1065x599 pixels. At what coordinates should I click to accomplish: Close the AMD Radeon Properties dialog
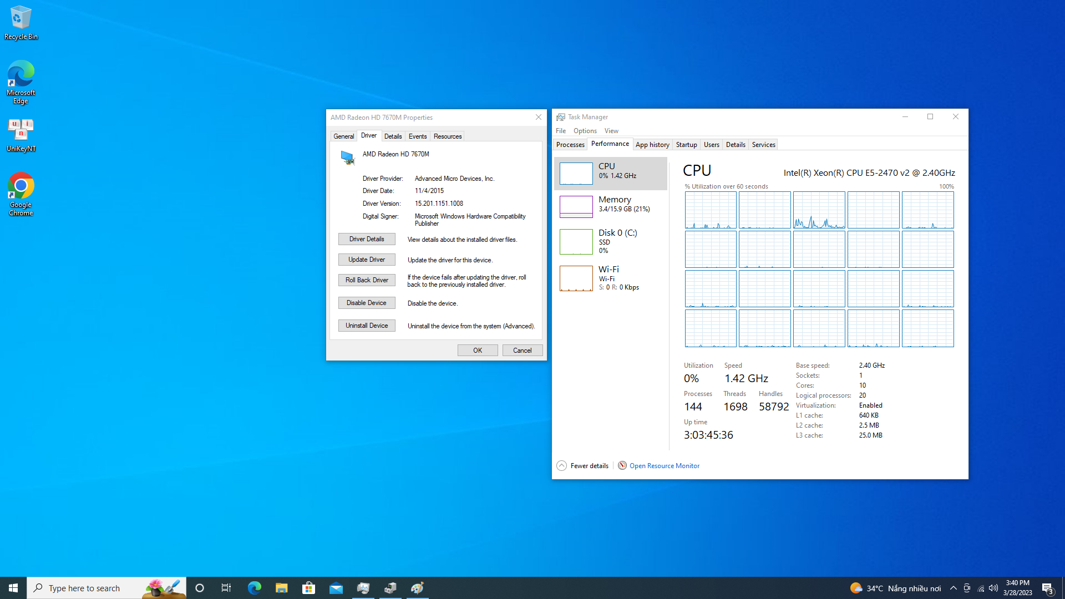(538, 117)
